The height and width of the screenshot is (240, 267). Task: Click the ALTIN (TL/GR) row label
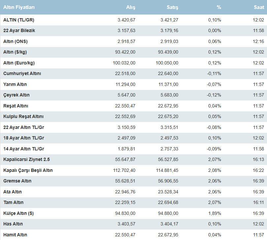pos(19,20)
